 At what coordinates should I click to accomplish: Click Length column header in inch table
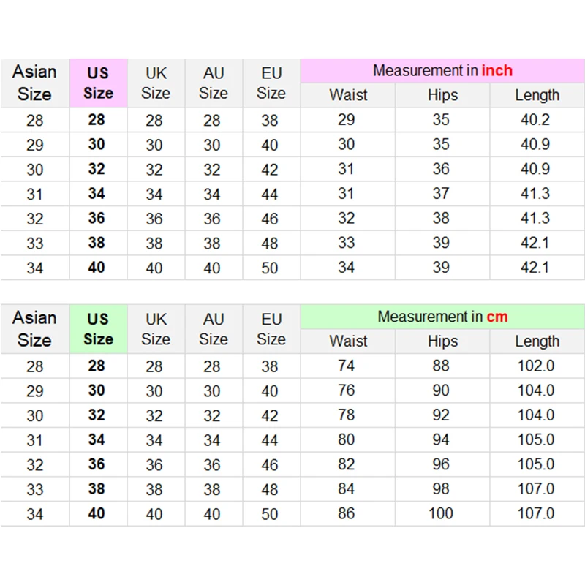[x=537, y=95]
